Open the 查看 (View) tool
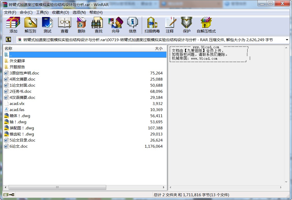The image size is (292, 200). (x=64, y=25)
